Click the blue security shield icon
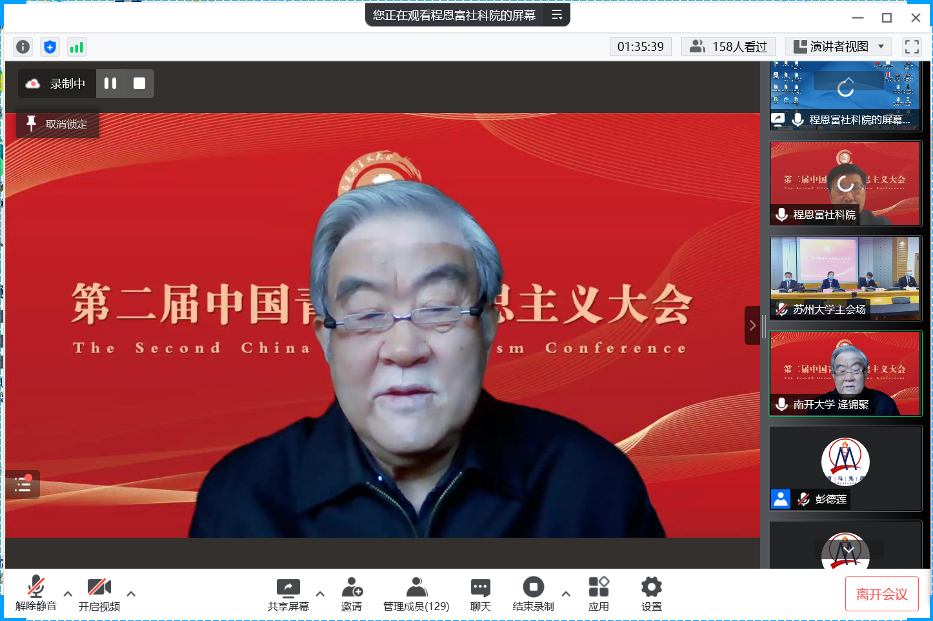This screenshot has width=933, height=621. [50, 47]
